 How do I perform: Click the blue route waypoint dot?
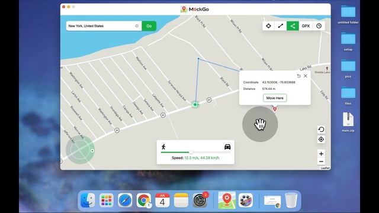point(198,59)
